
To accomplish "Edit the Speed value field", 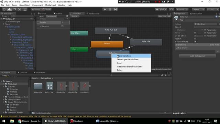I will pyautogui.click(x=207, y=27).
